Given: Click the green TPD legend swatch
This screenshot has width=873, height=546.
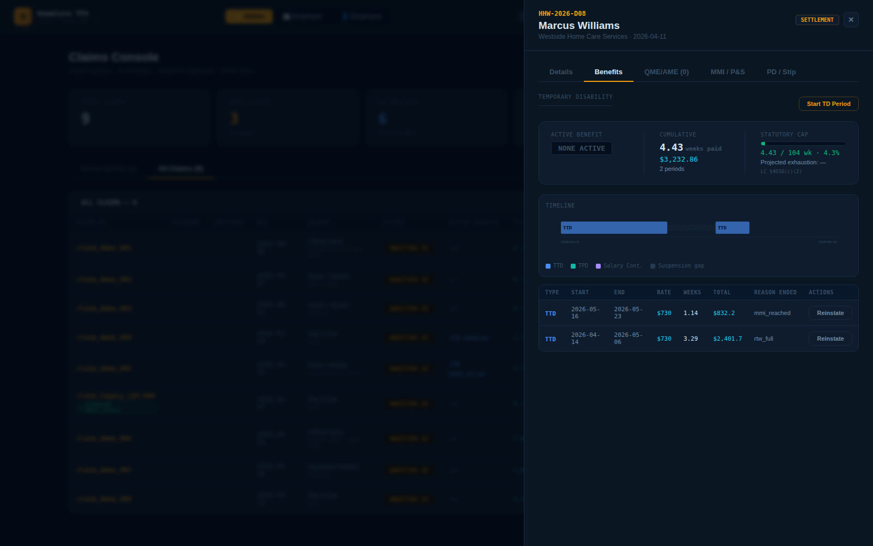Looking at the screenshot, I should coord(573,266).
